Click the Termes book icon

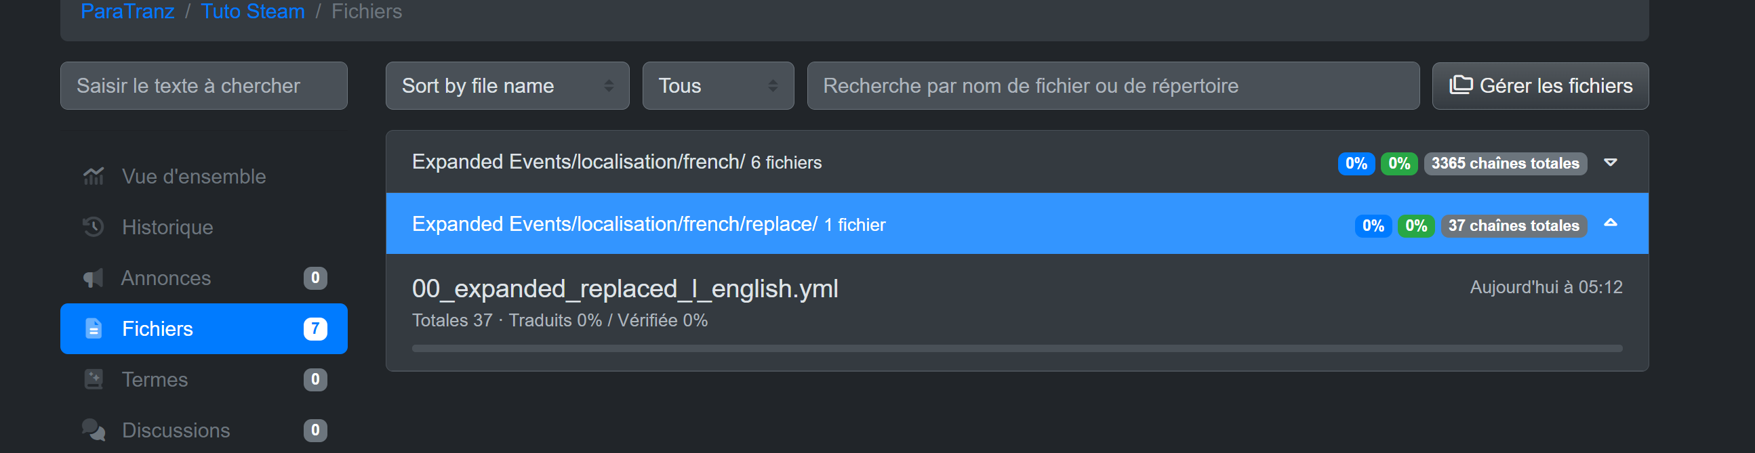[94, 379]
